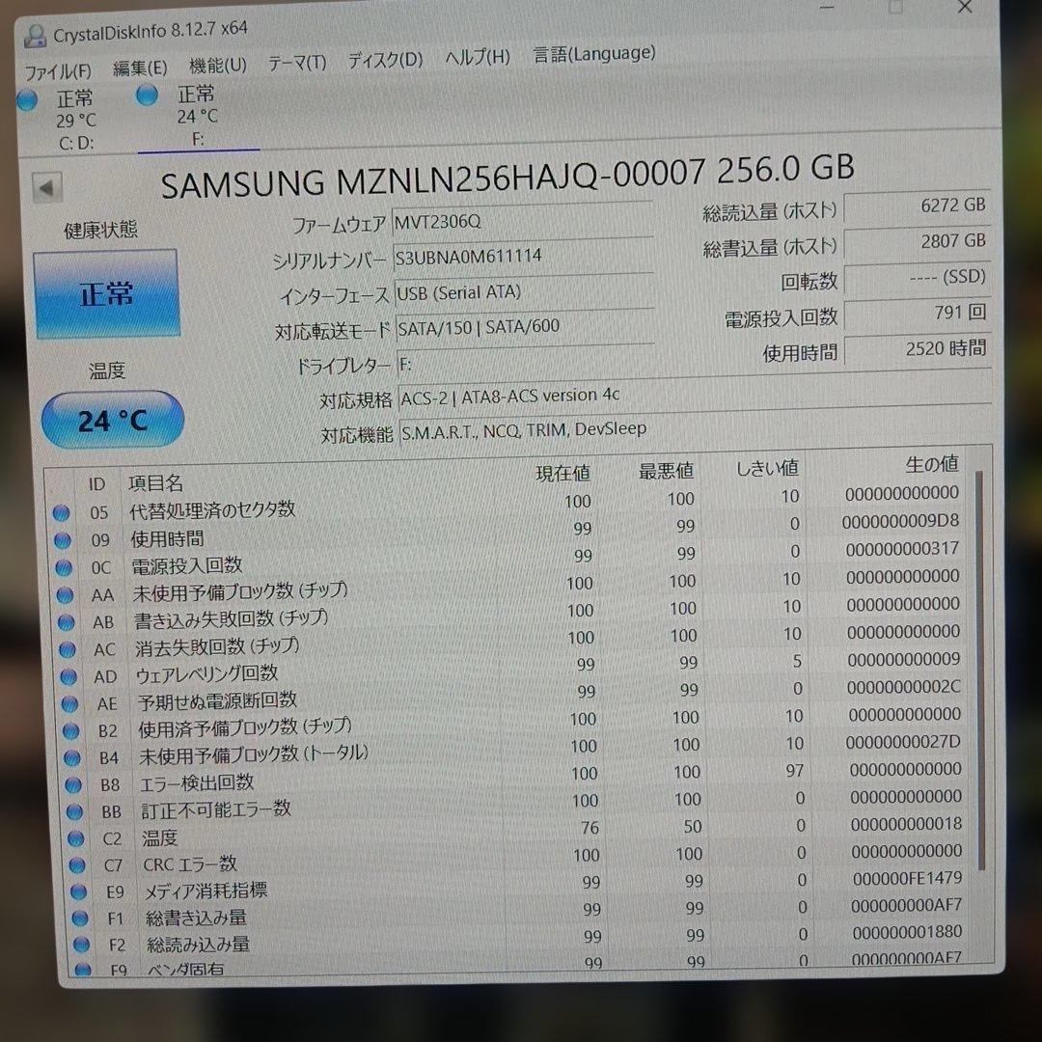Click the back arrow navigation icon
Image resolution: width=1042 pixels, height=1042 pixels.
tap(47, 186)
